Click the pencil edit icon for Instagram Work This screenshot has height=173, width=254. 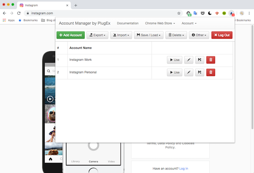pos(188,60)
